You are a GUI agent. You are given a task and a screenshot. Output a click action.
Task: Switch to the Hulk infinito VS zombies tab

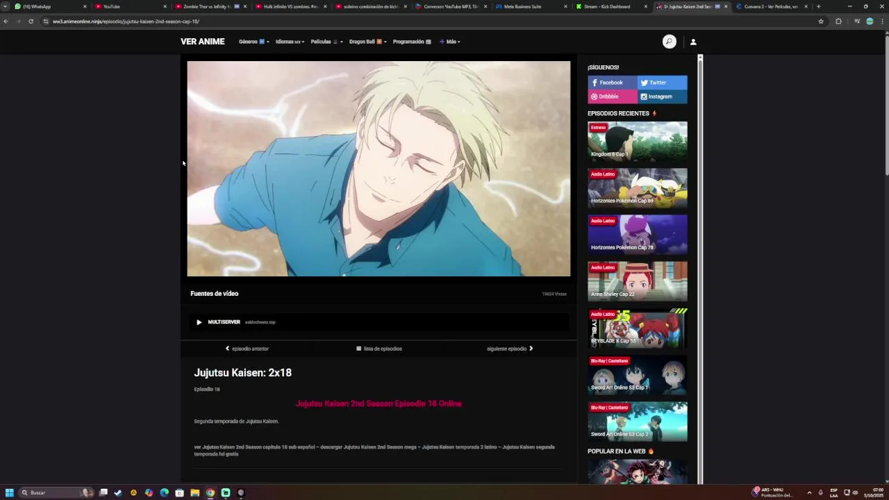tap(290, 6)
